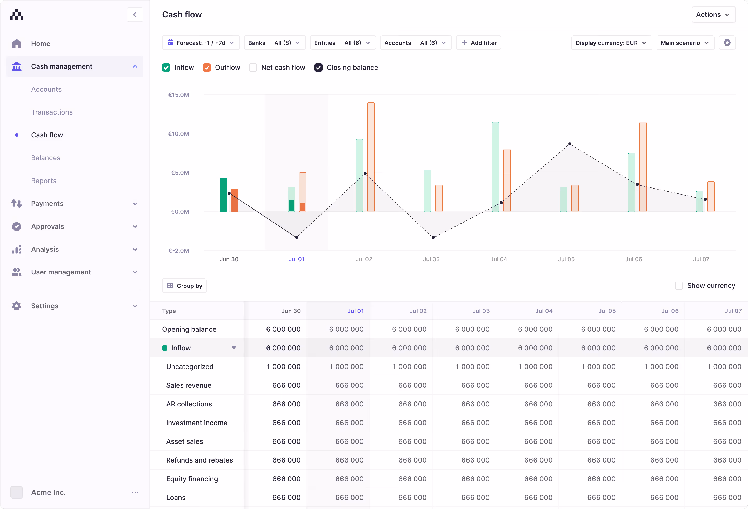
Task: Open the Approvals section icon
Action: pos(16,226)
